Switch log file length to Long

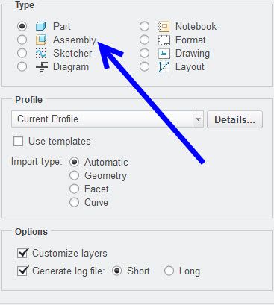tap(169, 271)
